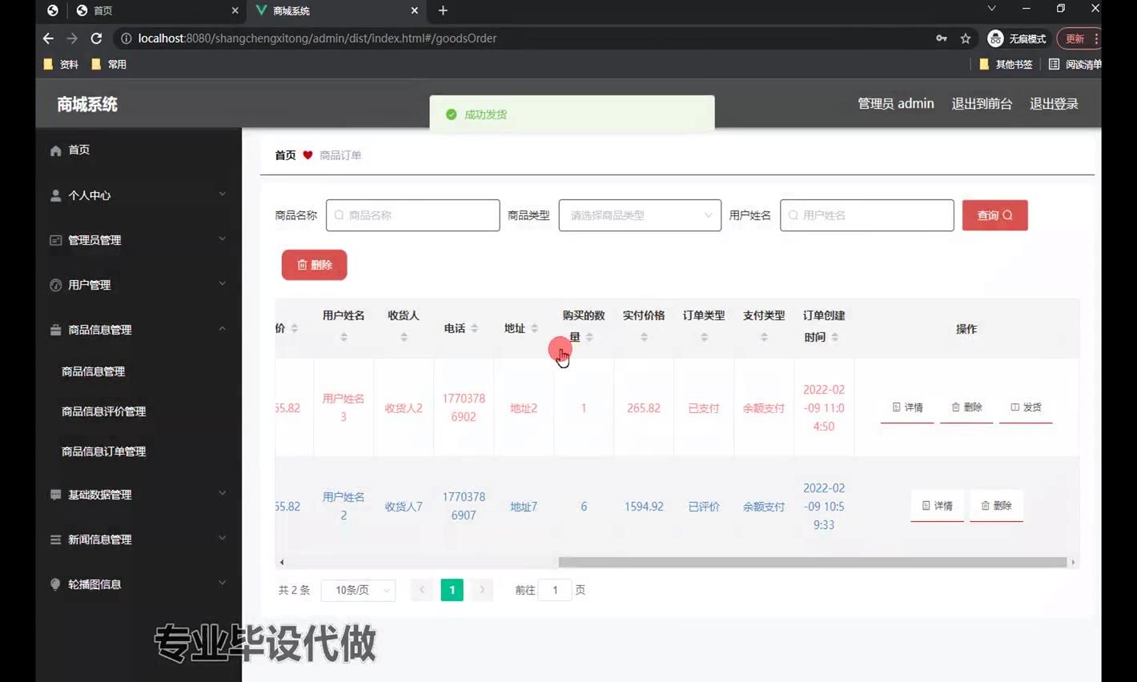1137x682 pixels.
Task: Click the 前往 page number input
Action: pos(555,590)
